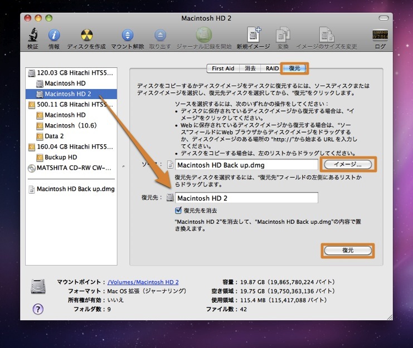Viewport: 413px width, 348px height.
Task: Switch to the RAID tab
Action: click(272, 68)
